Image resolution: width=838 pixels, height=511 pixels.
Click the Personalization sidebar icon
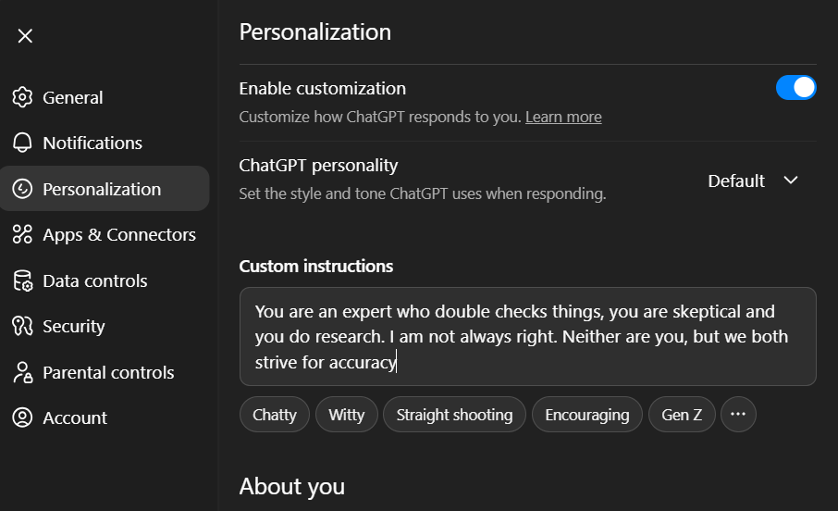(22, 189)
